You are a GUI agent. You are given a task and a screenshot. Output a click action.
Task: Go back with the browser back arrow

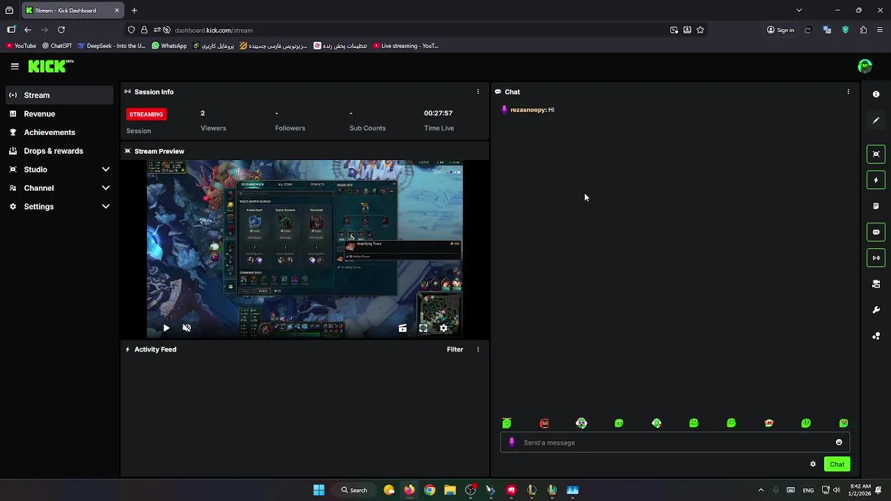(28, 30)
